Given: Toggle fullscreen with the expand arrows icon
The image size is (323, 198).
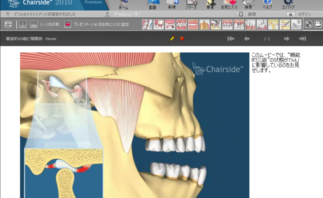Looking at the screenshot, I should 308,24.
